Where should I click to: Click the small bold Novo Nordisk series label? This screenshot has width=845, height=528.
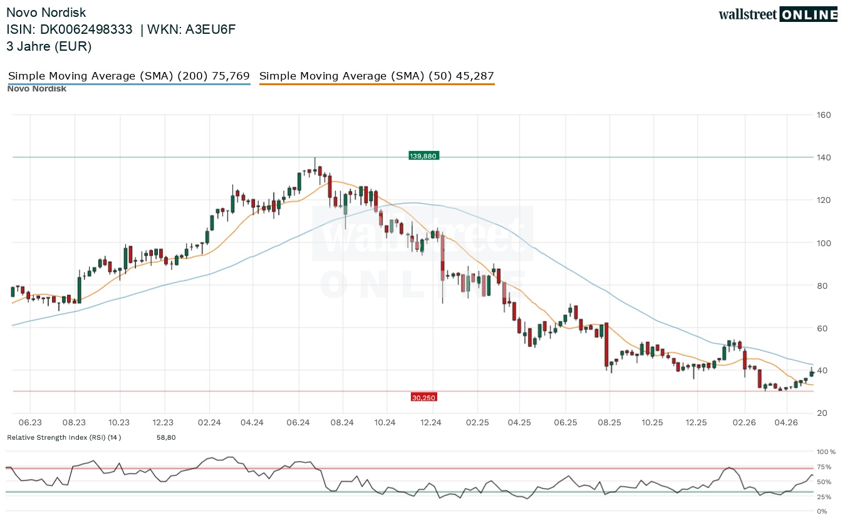pyautogui.click(x=37, y=89)
